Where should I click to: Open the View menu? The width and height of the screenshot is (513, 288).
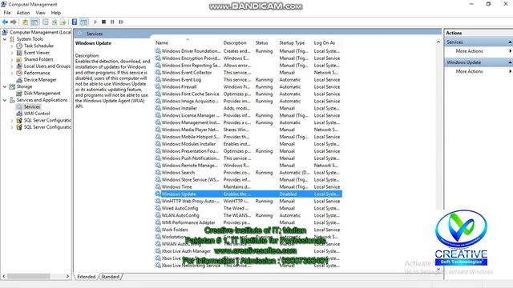click(x=40, y=13)
